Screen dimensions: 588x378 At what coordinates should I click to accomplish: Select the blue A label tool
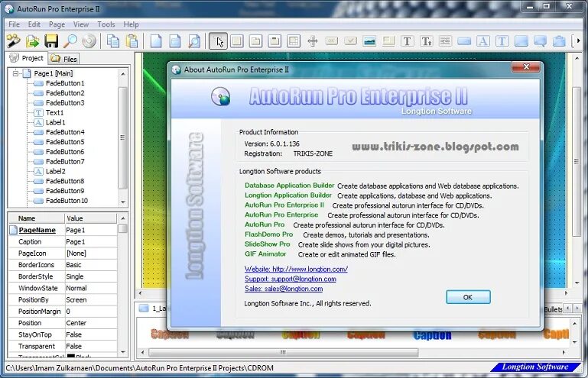[483, 40]
